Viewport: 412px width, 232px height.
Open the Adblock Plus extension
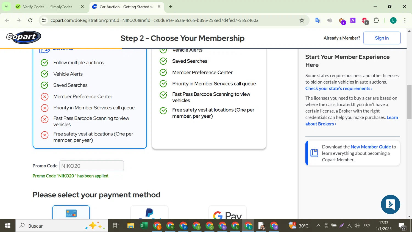[x=365, y=21]
